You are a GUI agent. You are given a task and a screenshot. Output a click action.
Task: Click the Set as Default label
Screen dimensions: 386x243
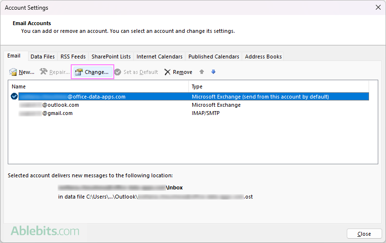click(x=140, y=72)
